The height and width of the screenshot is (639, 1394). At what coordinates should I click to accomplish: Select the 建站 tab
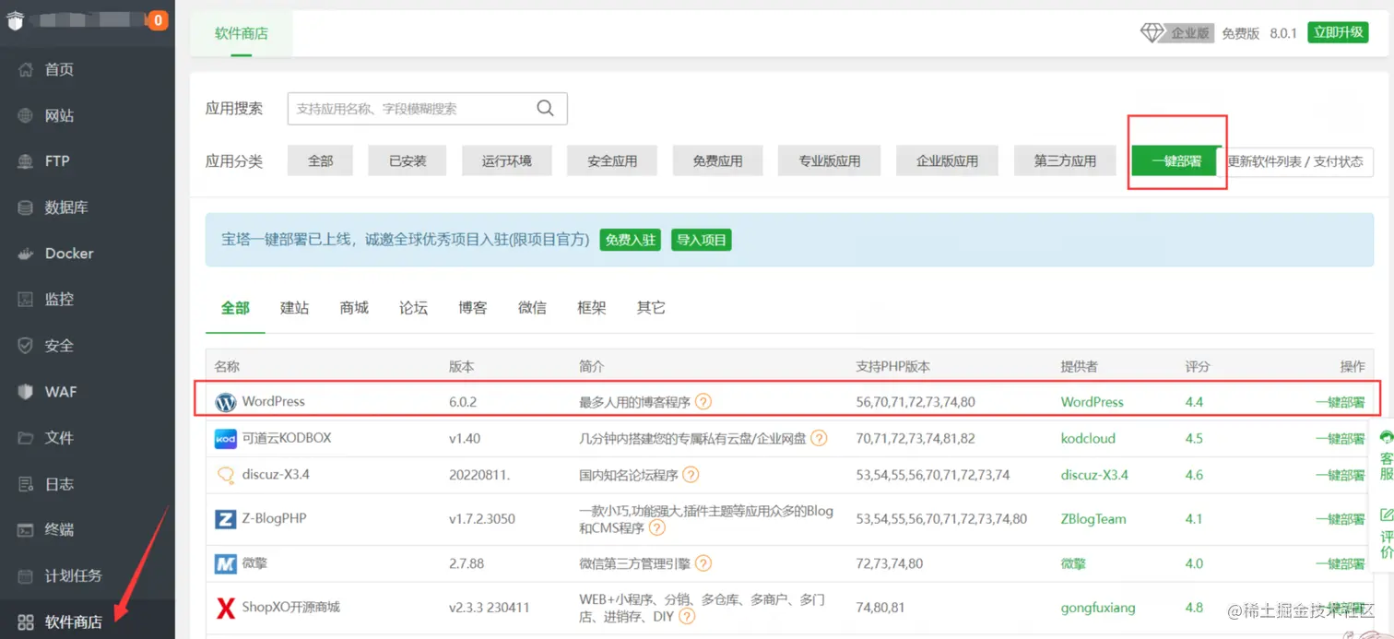coord(294,308)
